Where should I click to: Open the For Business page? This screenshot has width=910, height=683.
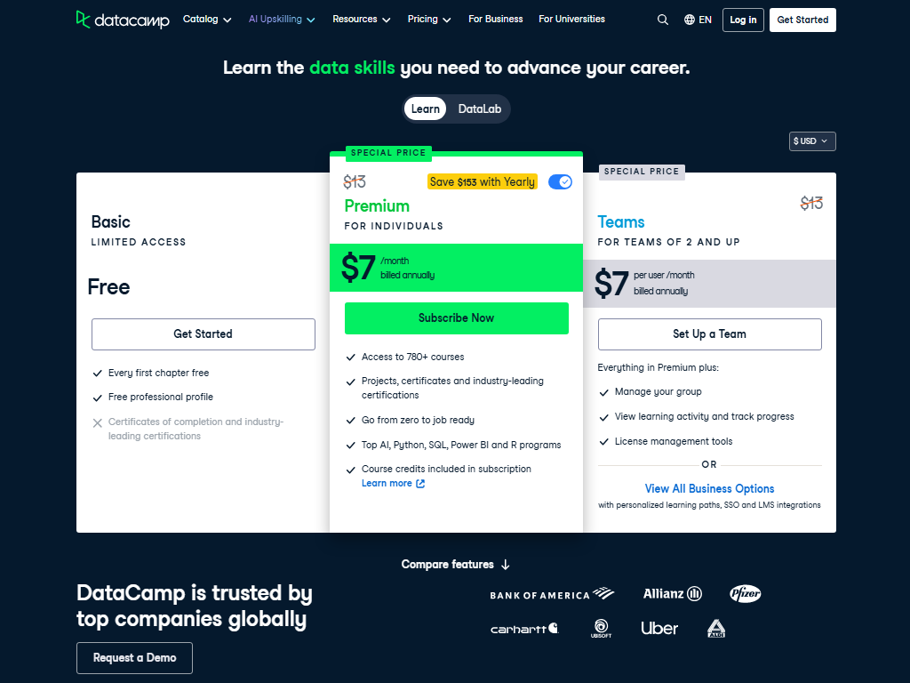click(x=496, y=20)
